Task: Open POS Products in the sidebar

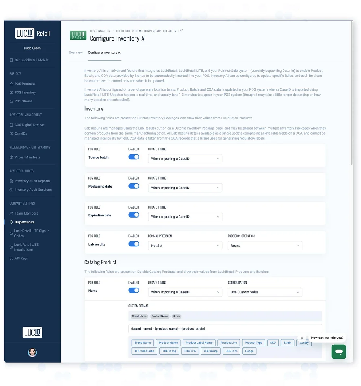Action: pyautogui.click(x=25, y=84)
